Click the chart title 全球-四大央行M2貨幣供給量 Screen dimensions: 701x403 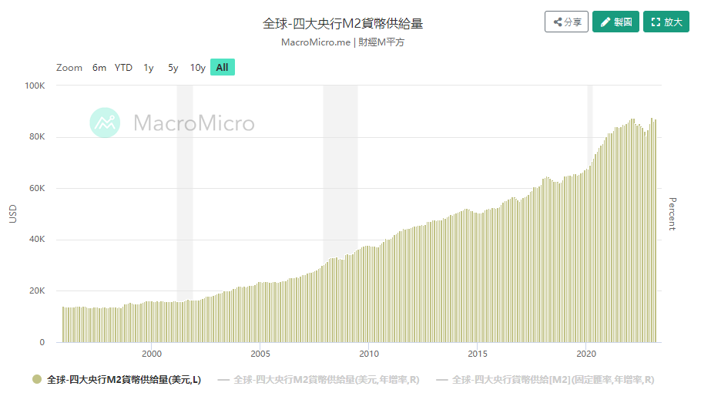pos(343,23)
